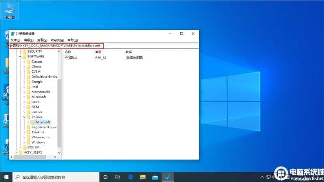Image resolution: width=324 pixels, height=182 pixels.
Task: Expand the VMware, Inc. key
Action: point(24,137)
